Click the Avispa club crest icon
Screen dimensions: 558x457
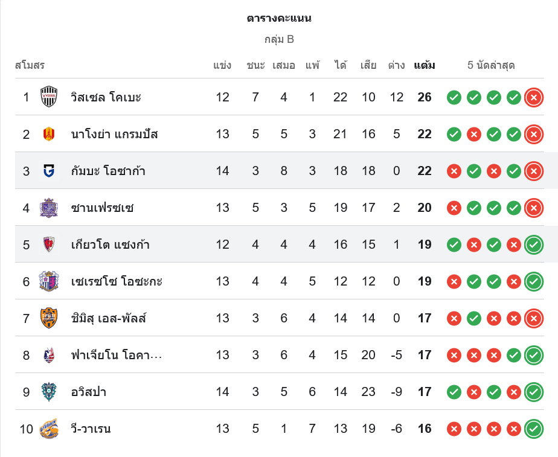49,392
